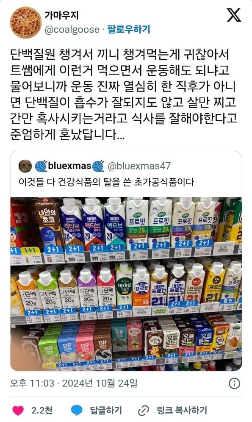Open the 오후 11:03 timestamp
252x422 pixels.
tap(32, 383)
